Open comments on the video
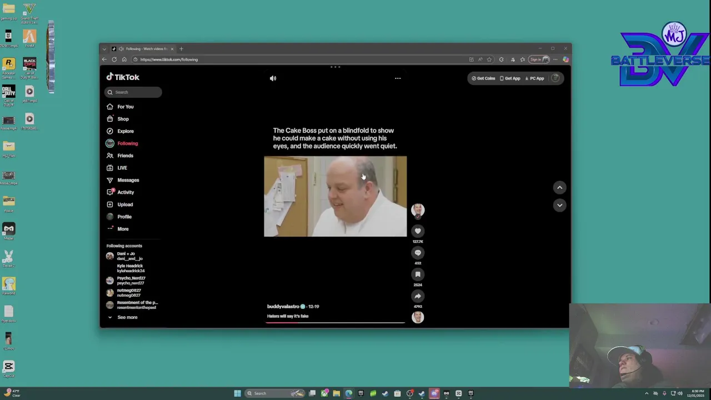The height and width of the screenshot is (400, 711). (x=418, y=253)
